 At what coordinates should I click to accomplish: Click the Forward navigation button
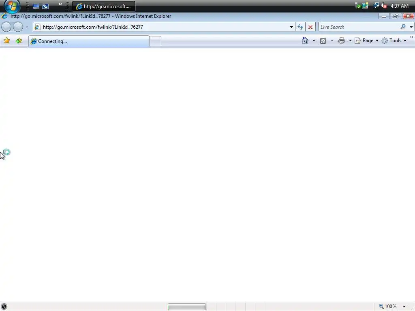(x=18, y=27)
